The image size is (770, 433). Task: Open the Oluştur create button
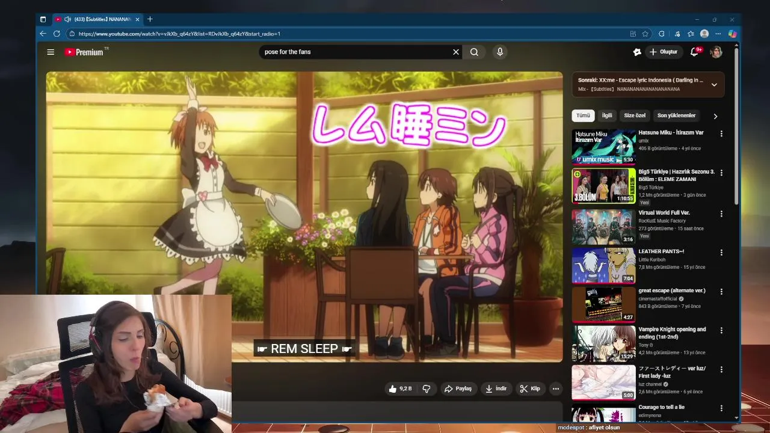(664, 52)
